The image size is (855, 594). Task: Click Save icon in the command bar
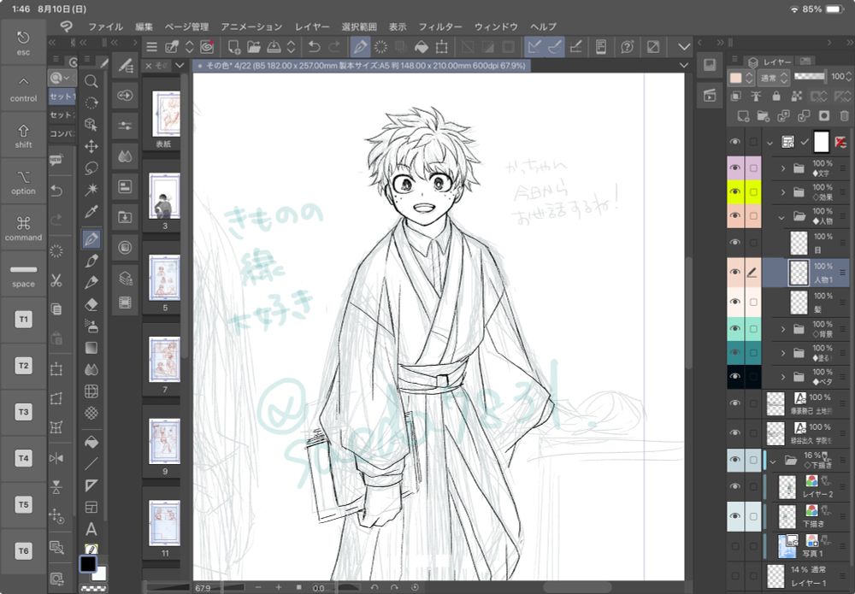274,47
